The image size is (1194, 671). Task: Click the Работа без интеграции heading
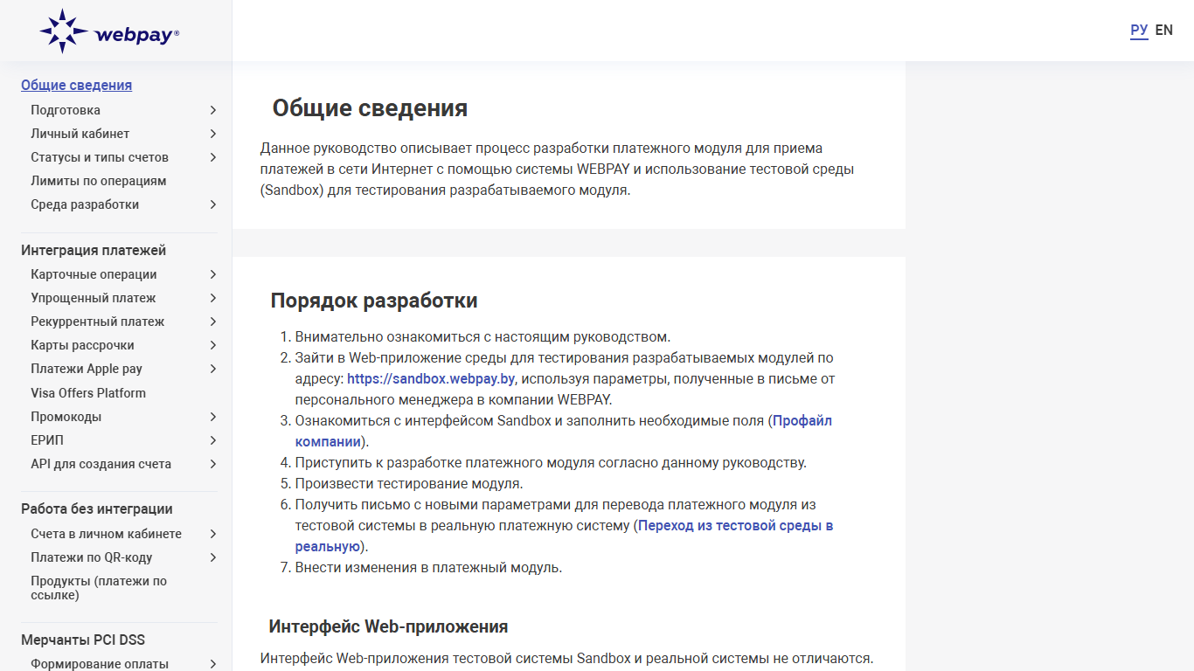[97, 509]
